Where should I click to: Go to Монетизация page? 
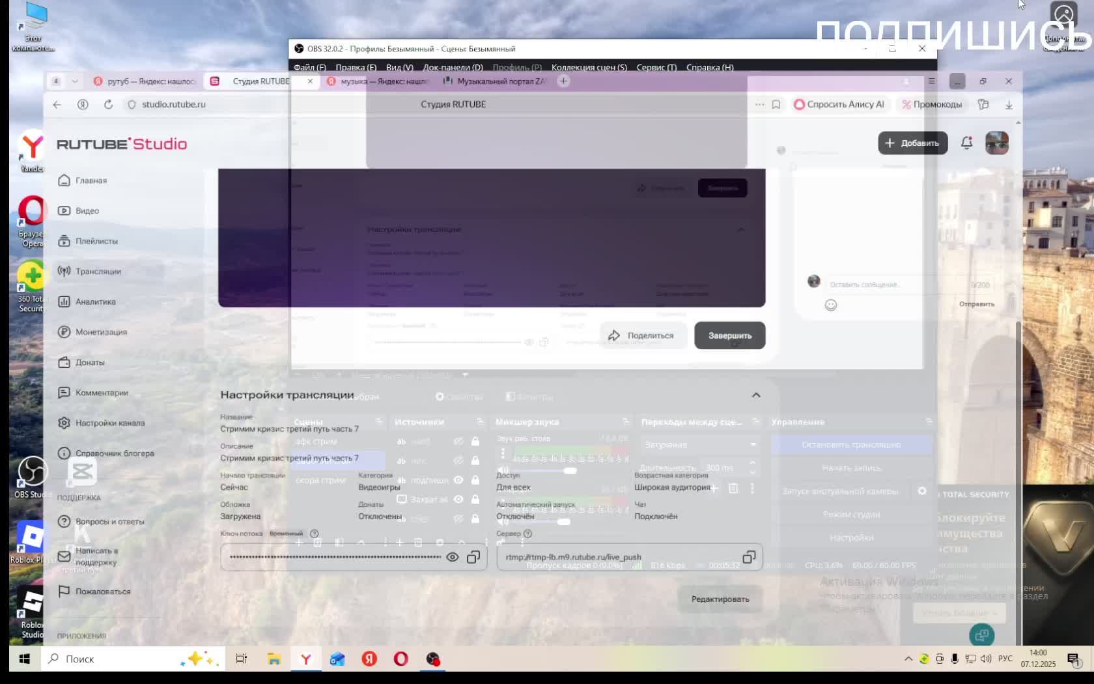101,332
